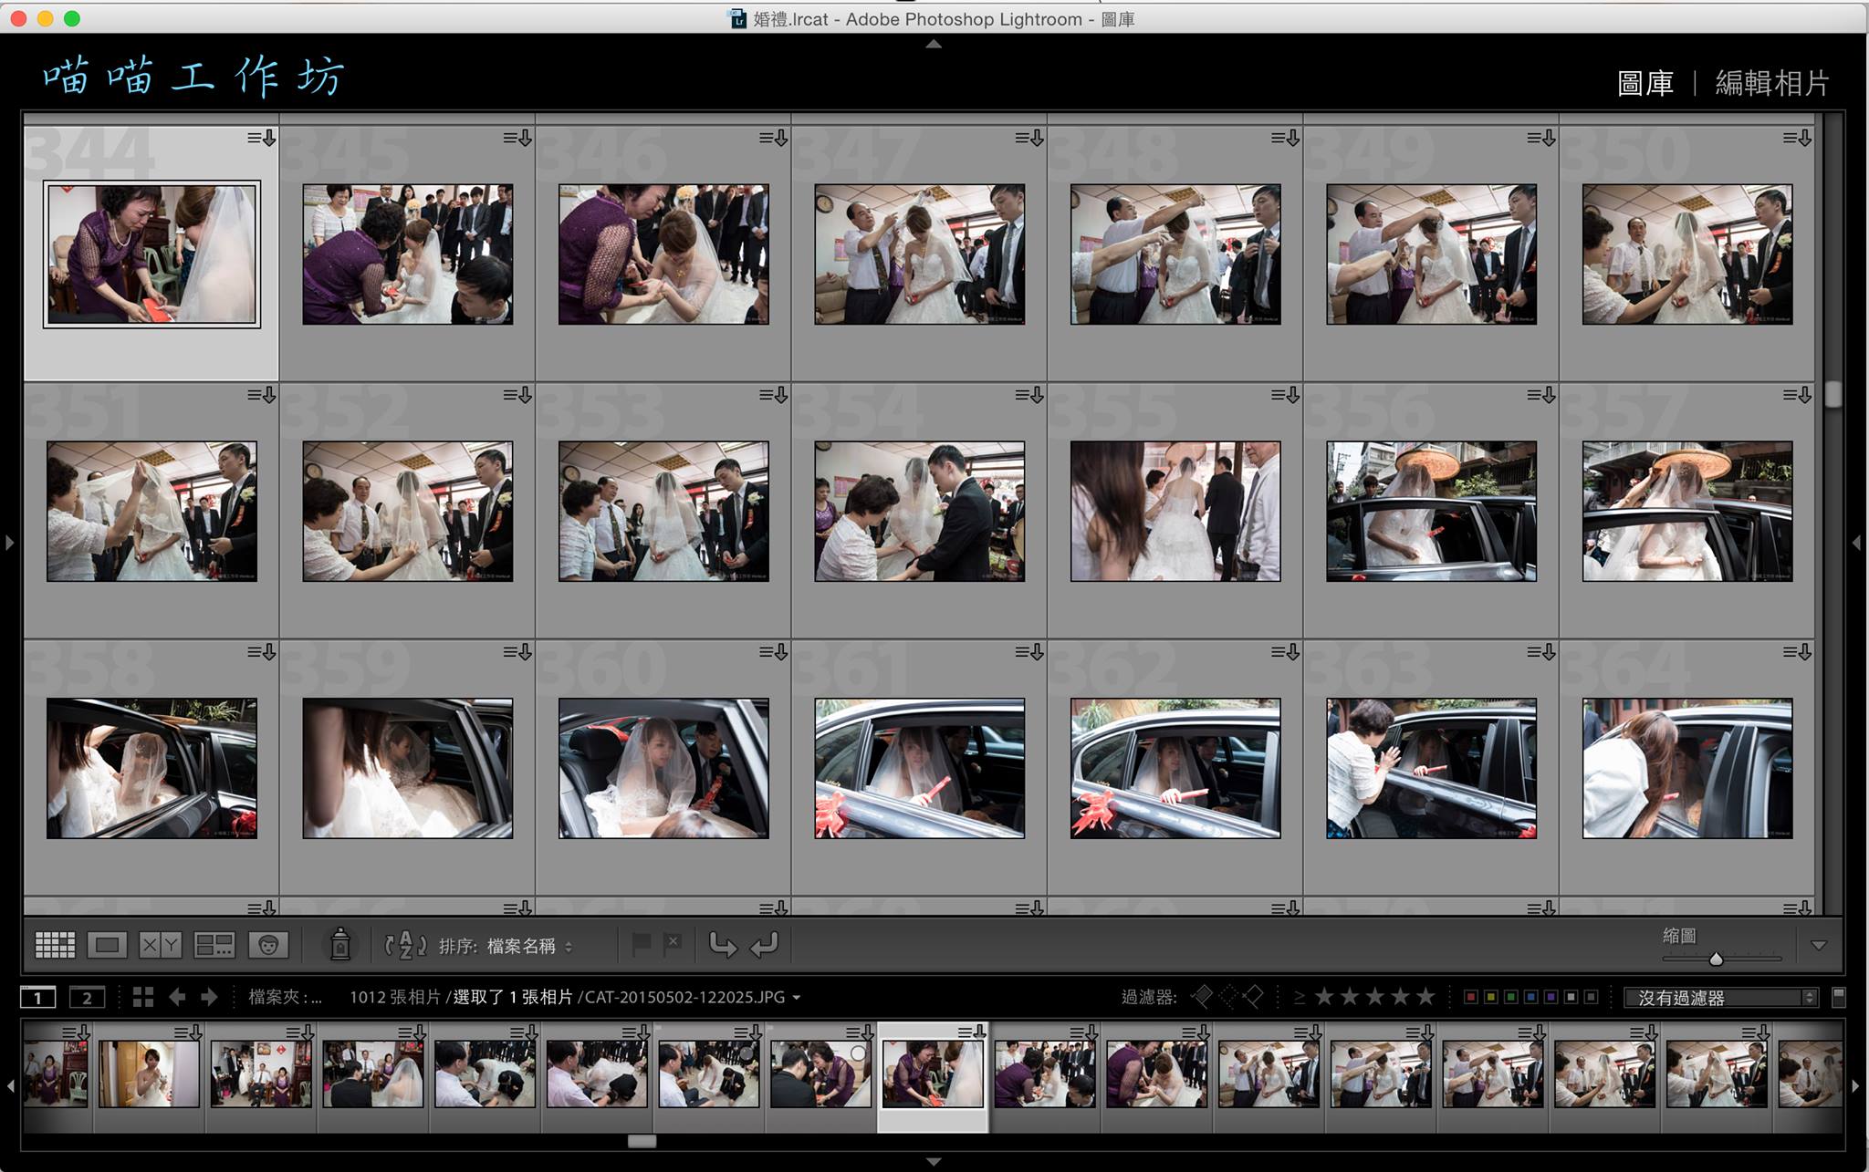
Task: Click the metadata badge on photo 360
Action: pyautogui.click(x=774, y=653)
